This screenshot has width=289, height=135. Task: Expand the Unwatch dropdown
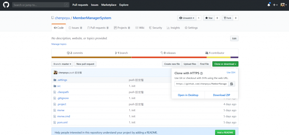point(187,18)
